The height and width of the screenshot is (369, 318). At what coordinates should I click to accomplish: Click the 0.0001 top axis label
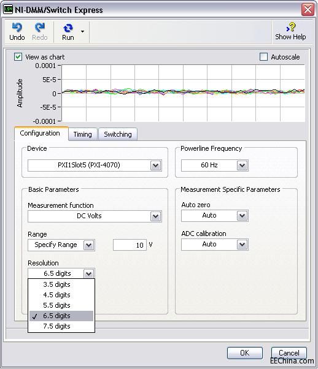click(45, 66)
